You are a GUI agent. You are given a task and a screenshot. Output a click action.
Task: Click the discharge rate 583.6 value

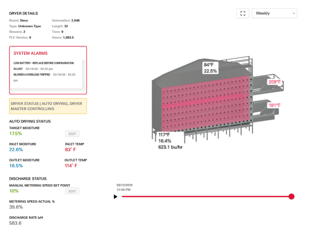[x=15, y=223]
